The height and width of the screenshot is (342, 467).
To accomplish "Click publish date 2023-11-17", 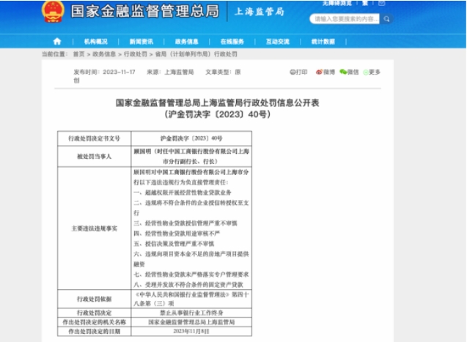I will click(119, 72).
